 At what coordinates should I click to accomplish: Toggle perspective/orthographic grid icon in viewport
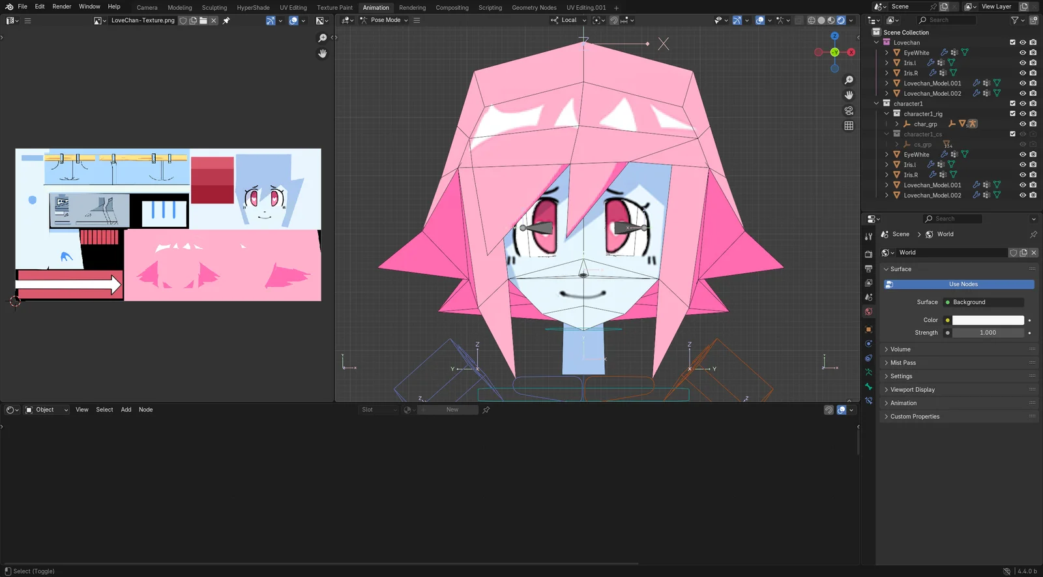coord(849,126)
